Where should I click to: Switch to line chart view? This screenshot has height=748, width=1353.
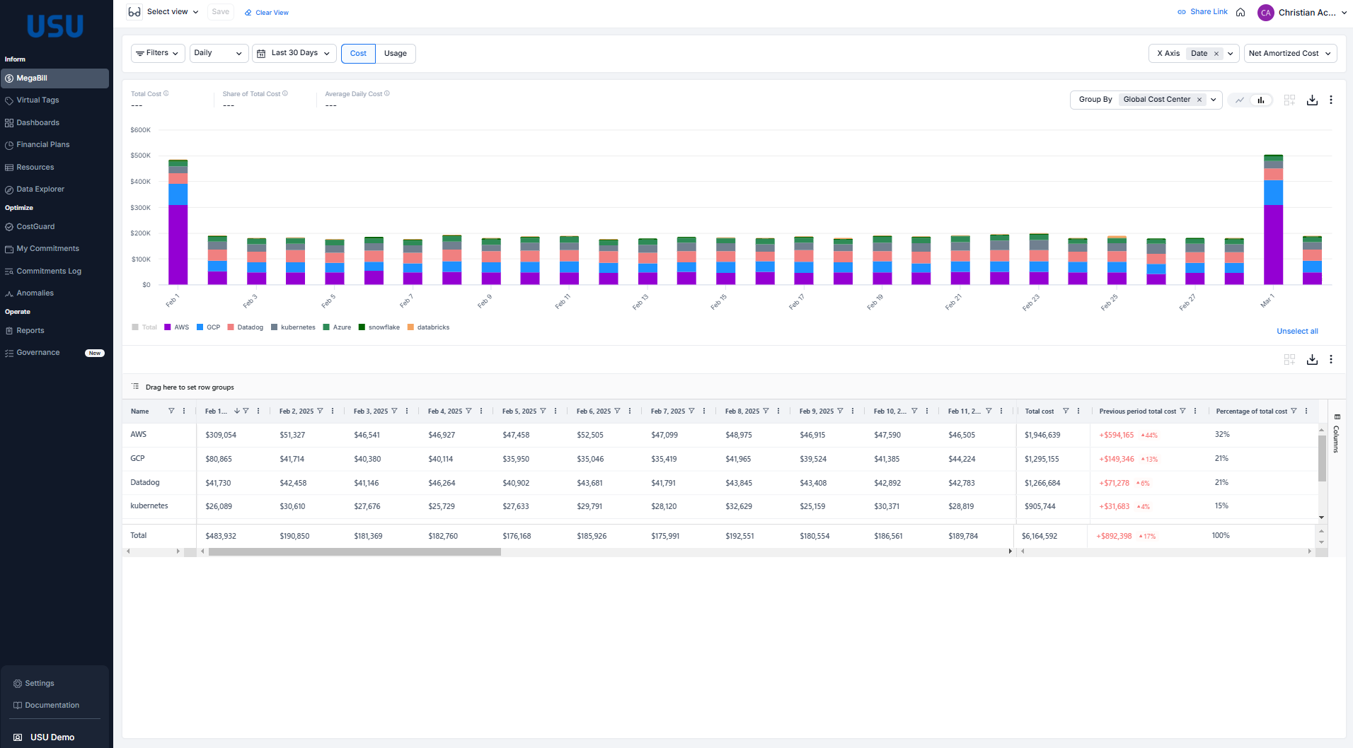1240,100
